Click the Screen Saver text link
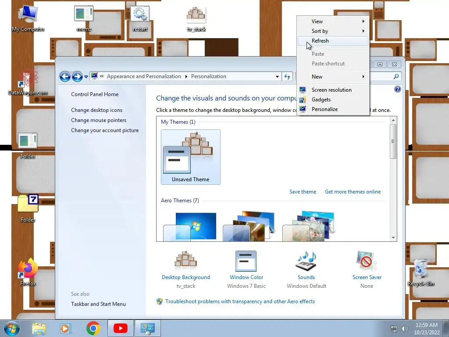Viewport: 449px width, 337px height. coord(367,277)
